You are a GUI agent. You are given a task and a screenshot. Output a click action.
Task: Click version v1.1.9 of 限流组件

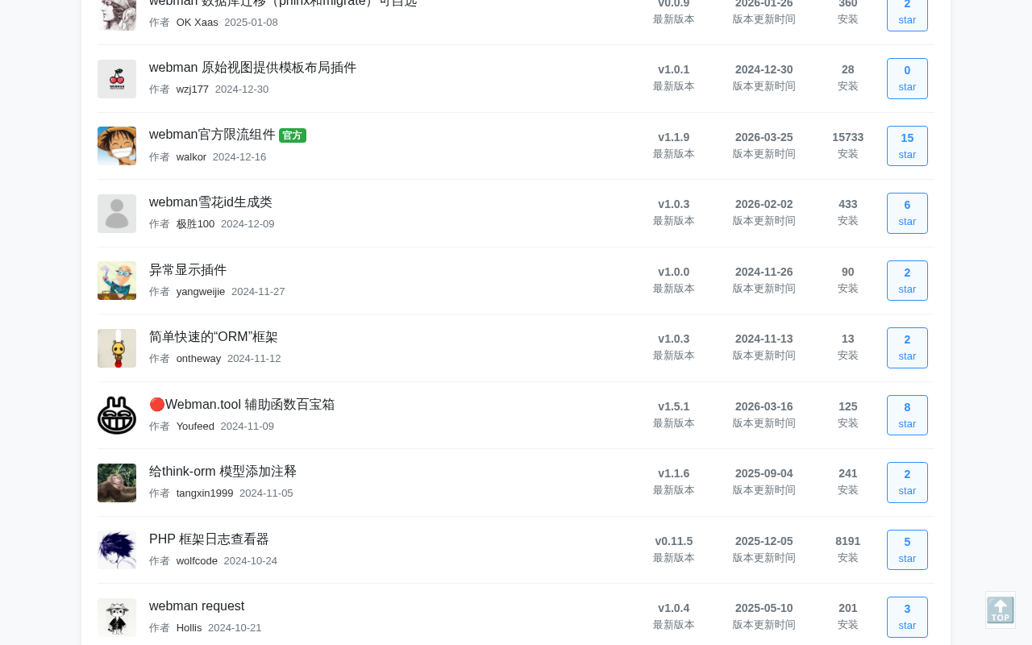[674, 137]
